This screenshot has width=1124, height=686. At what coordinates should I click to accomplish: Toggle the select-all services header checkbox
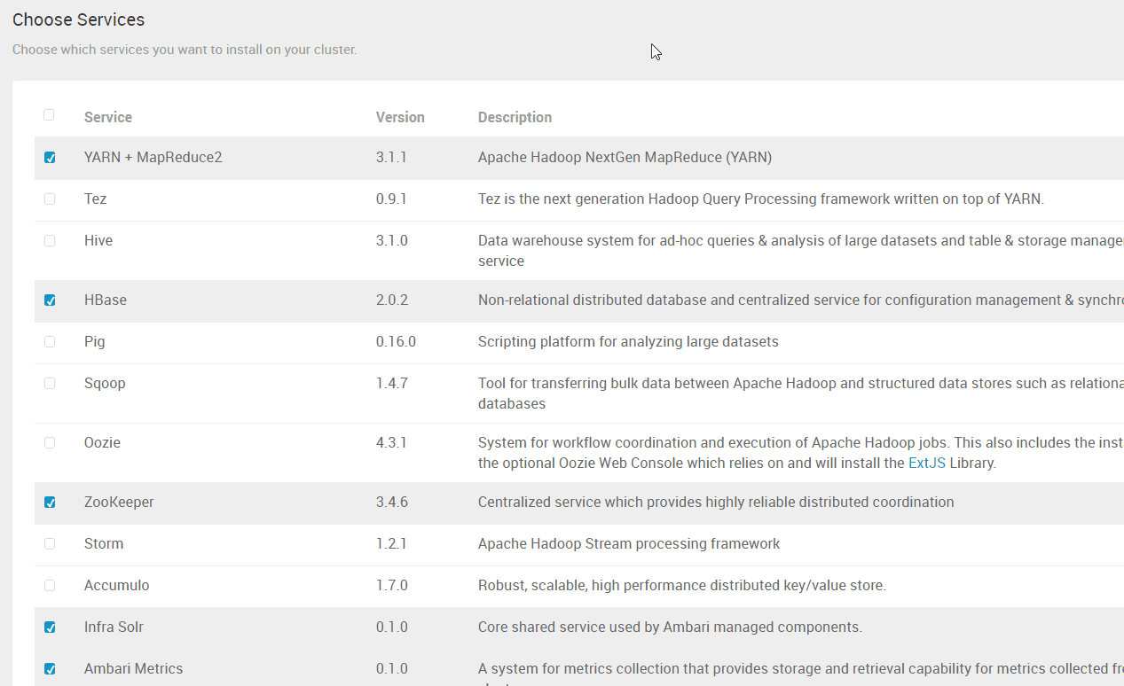pyautogui.click(x=49, y=114)
